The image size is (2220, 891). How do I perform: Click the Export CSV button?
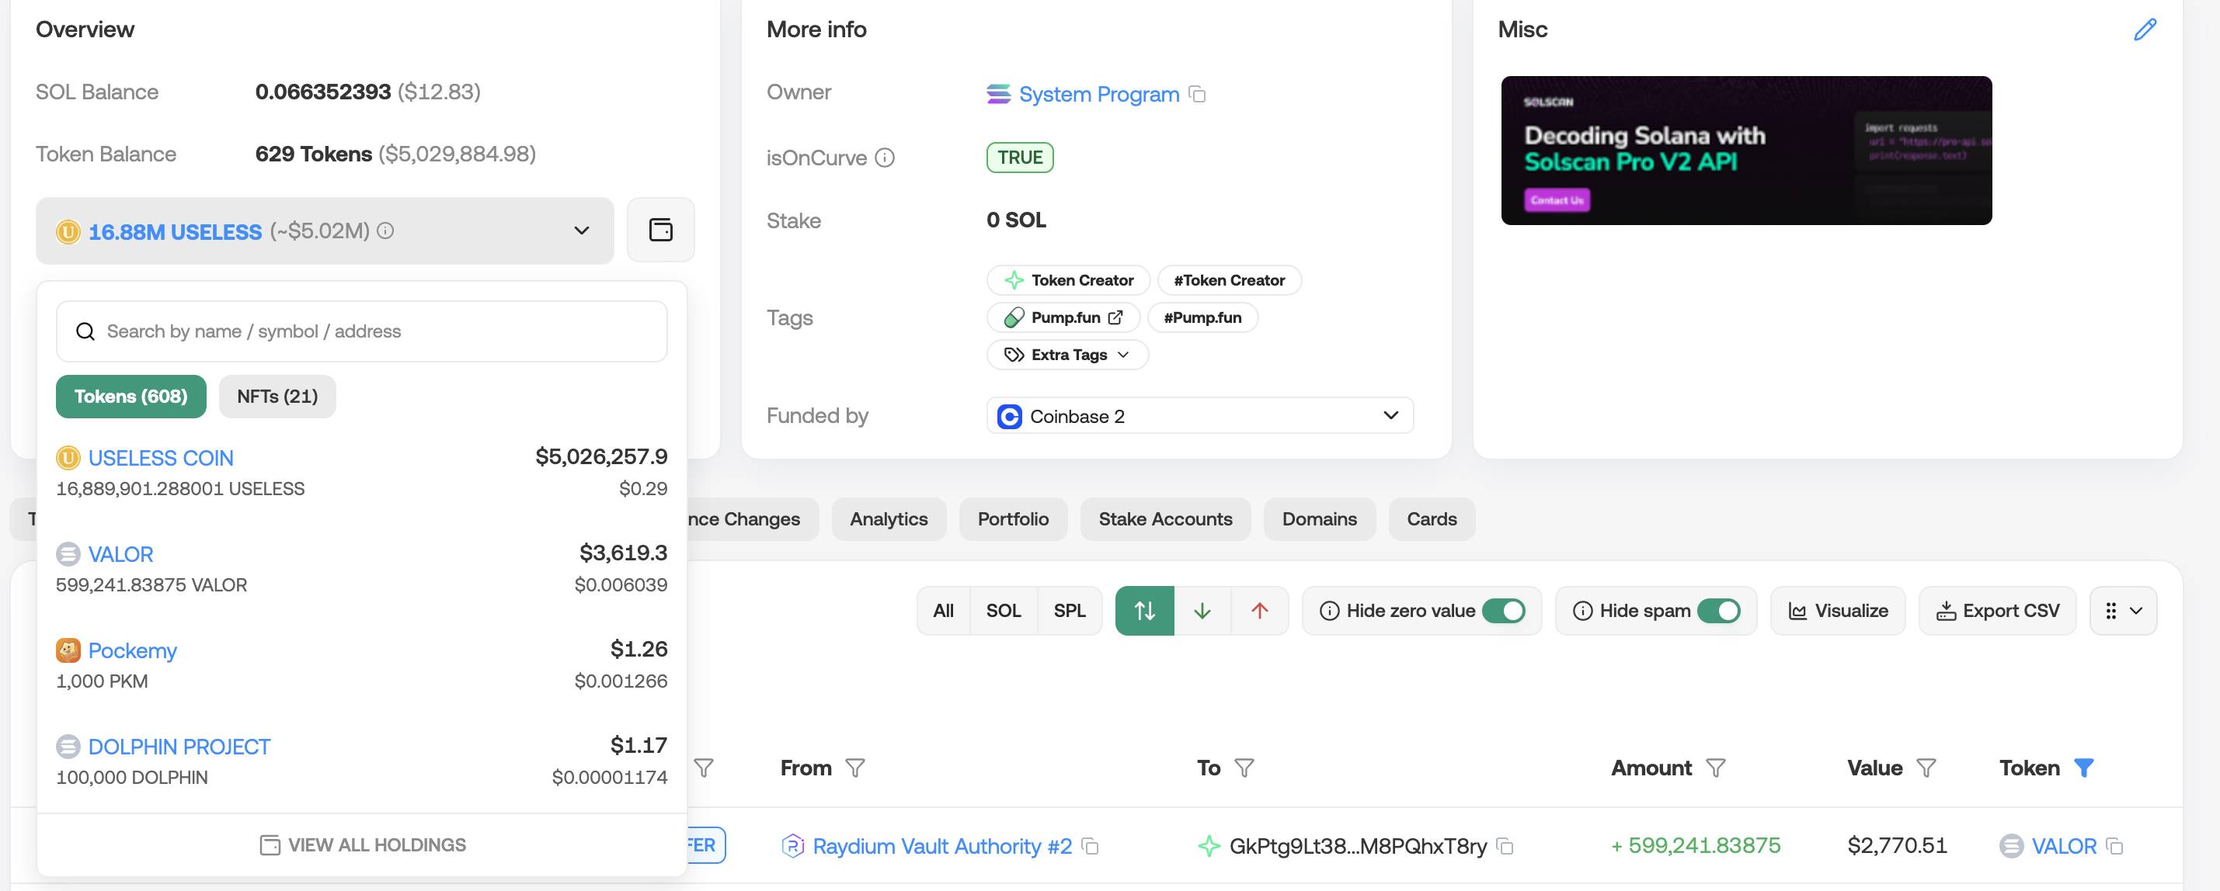1997,610
